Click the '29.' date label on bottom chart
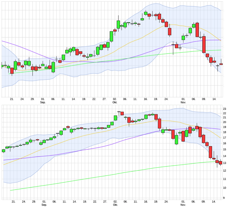Screen dimensions: 228x207 coord(34,202)
